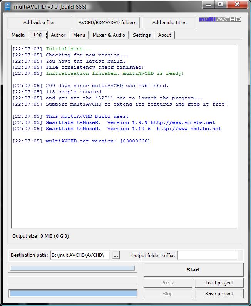Open AVCHD/BDMV/DVD folders

click(107, 22)
